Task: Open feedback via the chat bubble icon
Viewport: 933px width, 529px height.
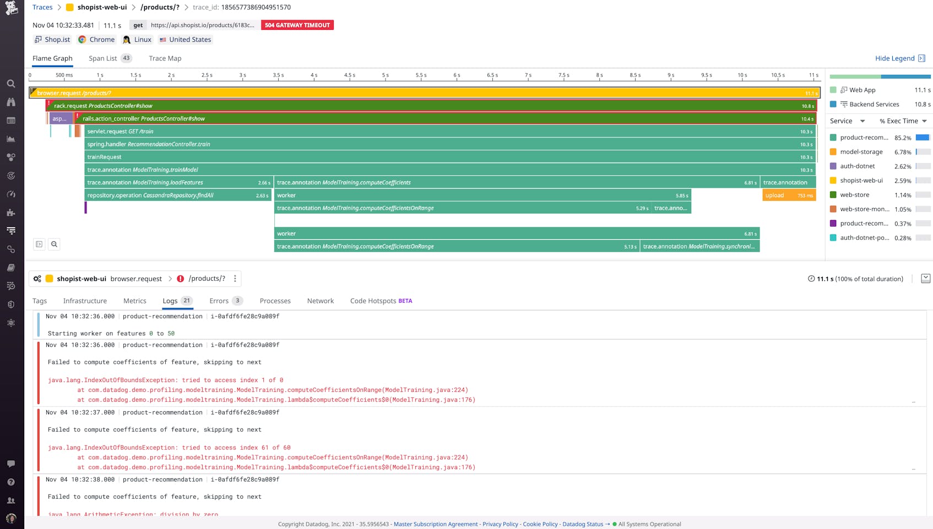Action: (x=10, y=463)
